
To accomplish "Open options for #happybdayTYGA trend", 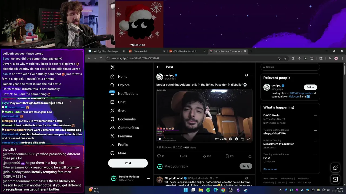I will click(x=315, y=130).
